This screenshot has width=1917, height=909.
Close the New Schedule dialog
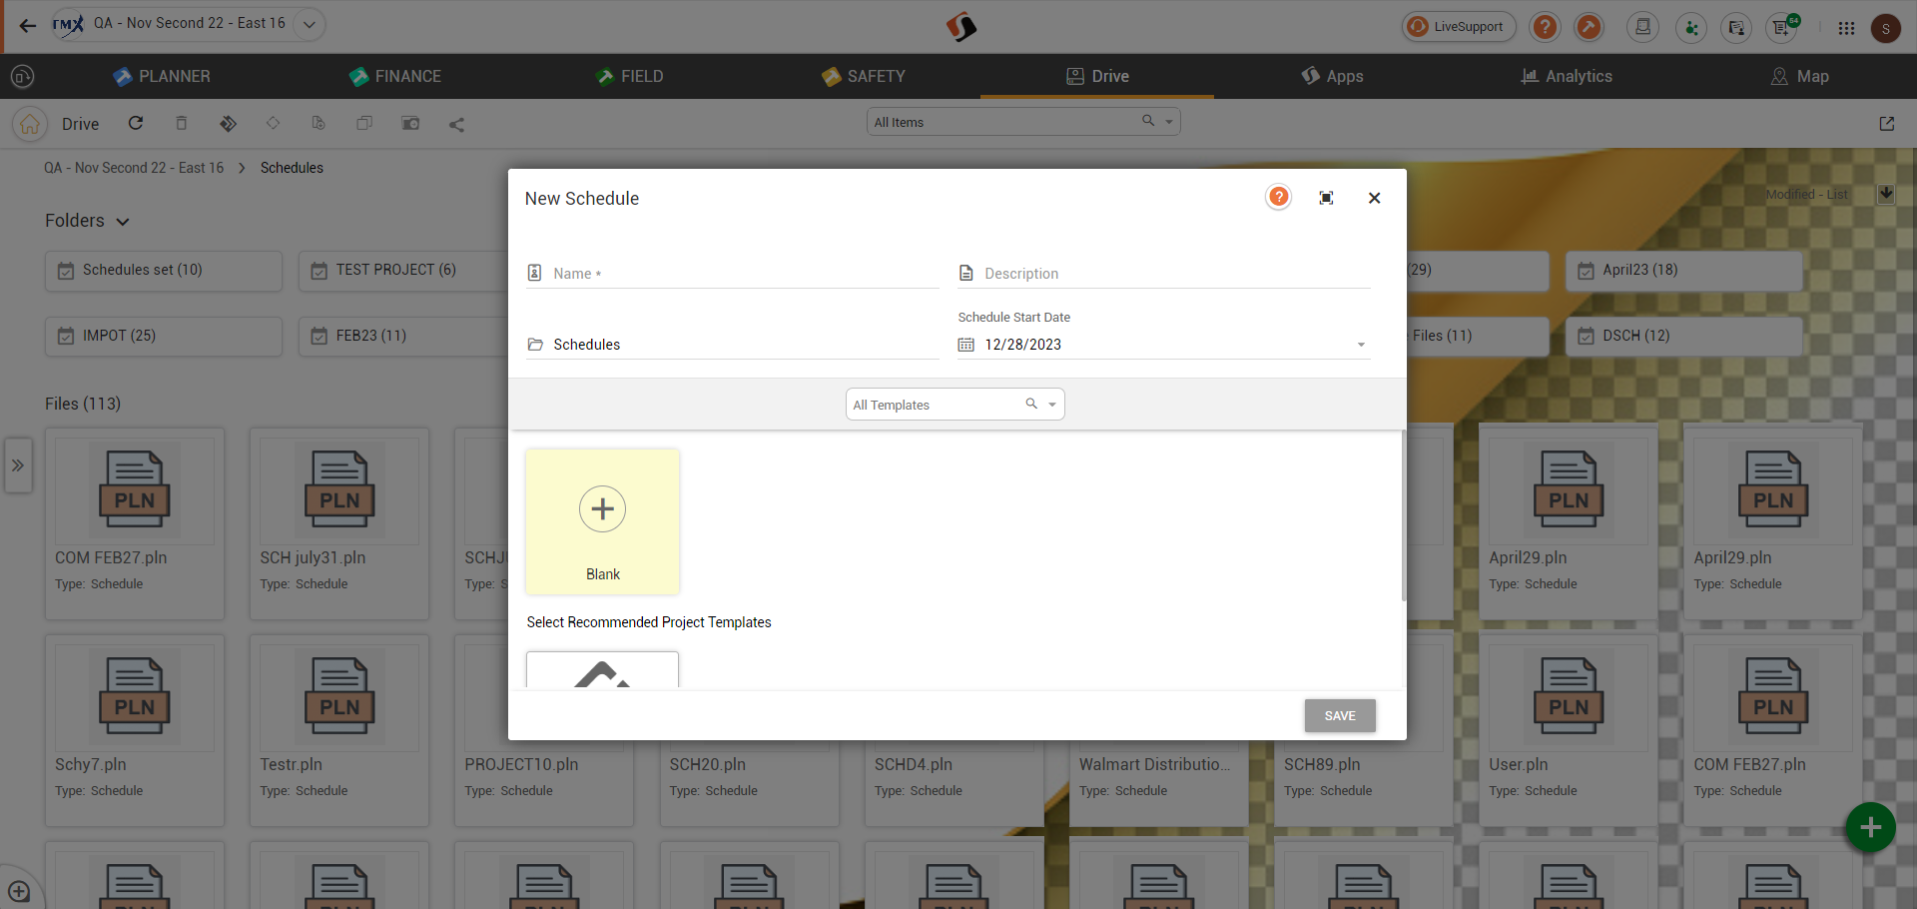click(1374, 198)
